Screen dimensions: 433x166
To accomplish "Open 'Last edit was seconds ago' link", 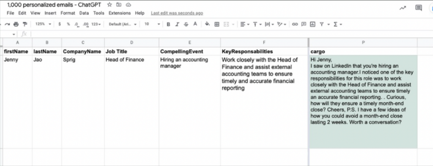I will [177, 13].
